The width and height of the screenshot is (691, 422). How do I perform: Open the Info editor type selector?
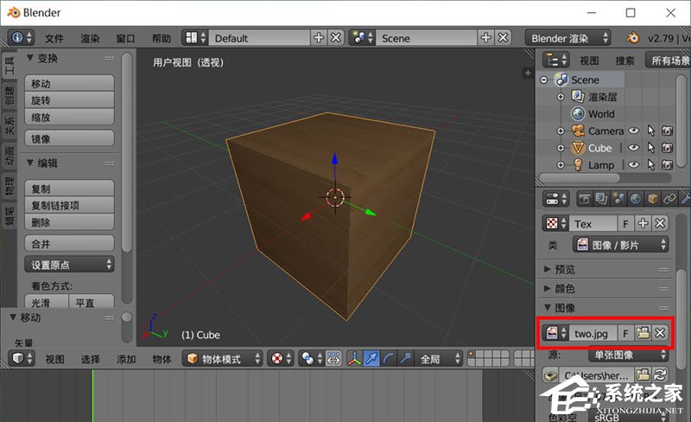pos(21,38)
